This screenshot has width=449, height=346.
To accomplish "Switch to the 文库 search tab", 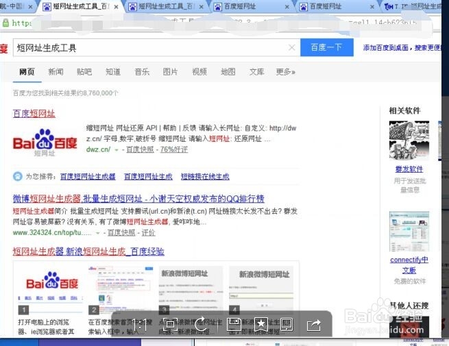I will pyautogui.click(x=256, y=71).
